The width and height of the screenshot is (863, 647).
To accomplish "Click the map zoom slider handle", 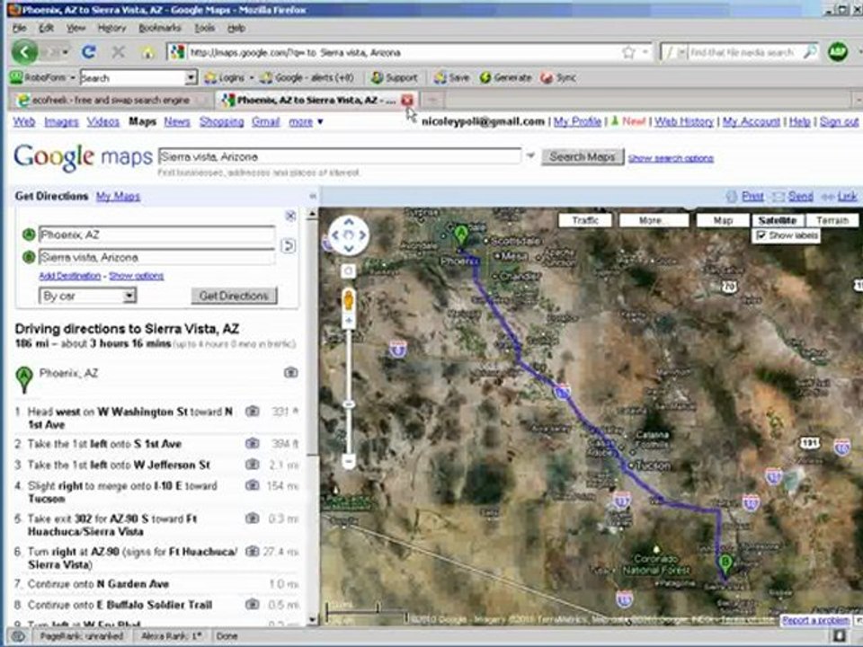I will pyautogui.click(x=349, y=404).
